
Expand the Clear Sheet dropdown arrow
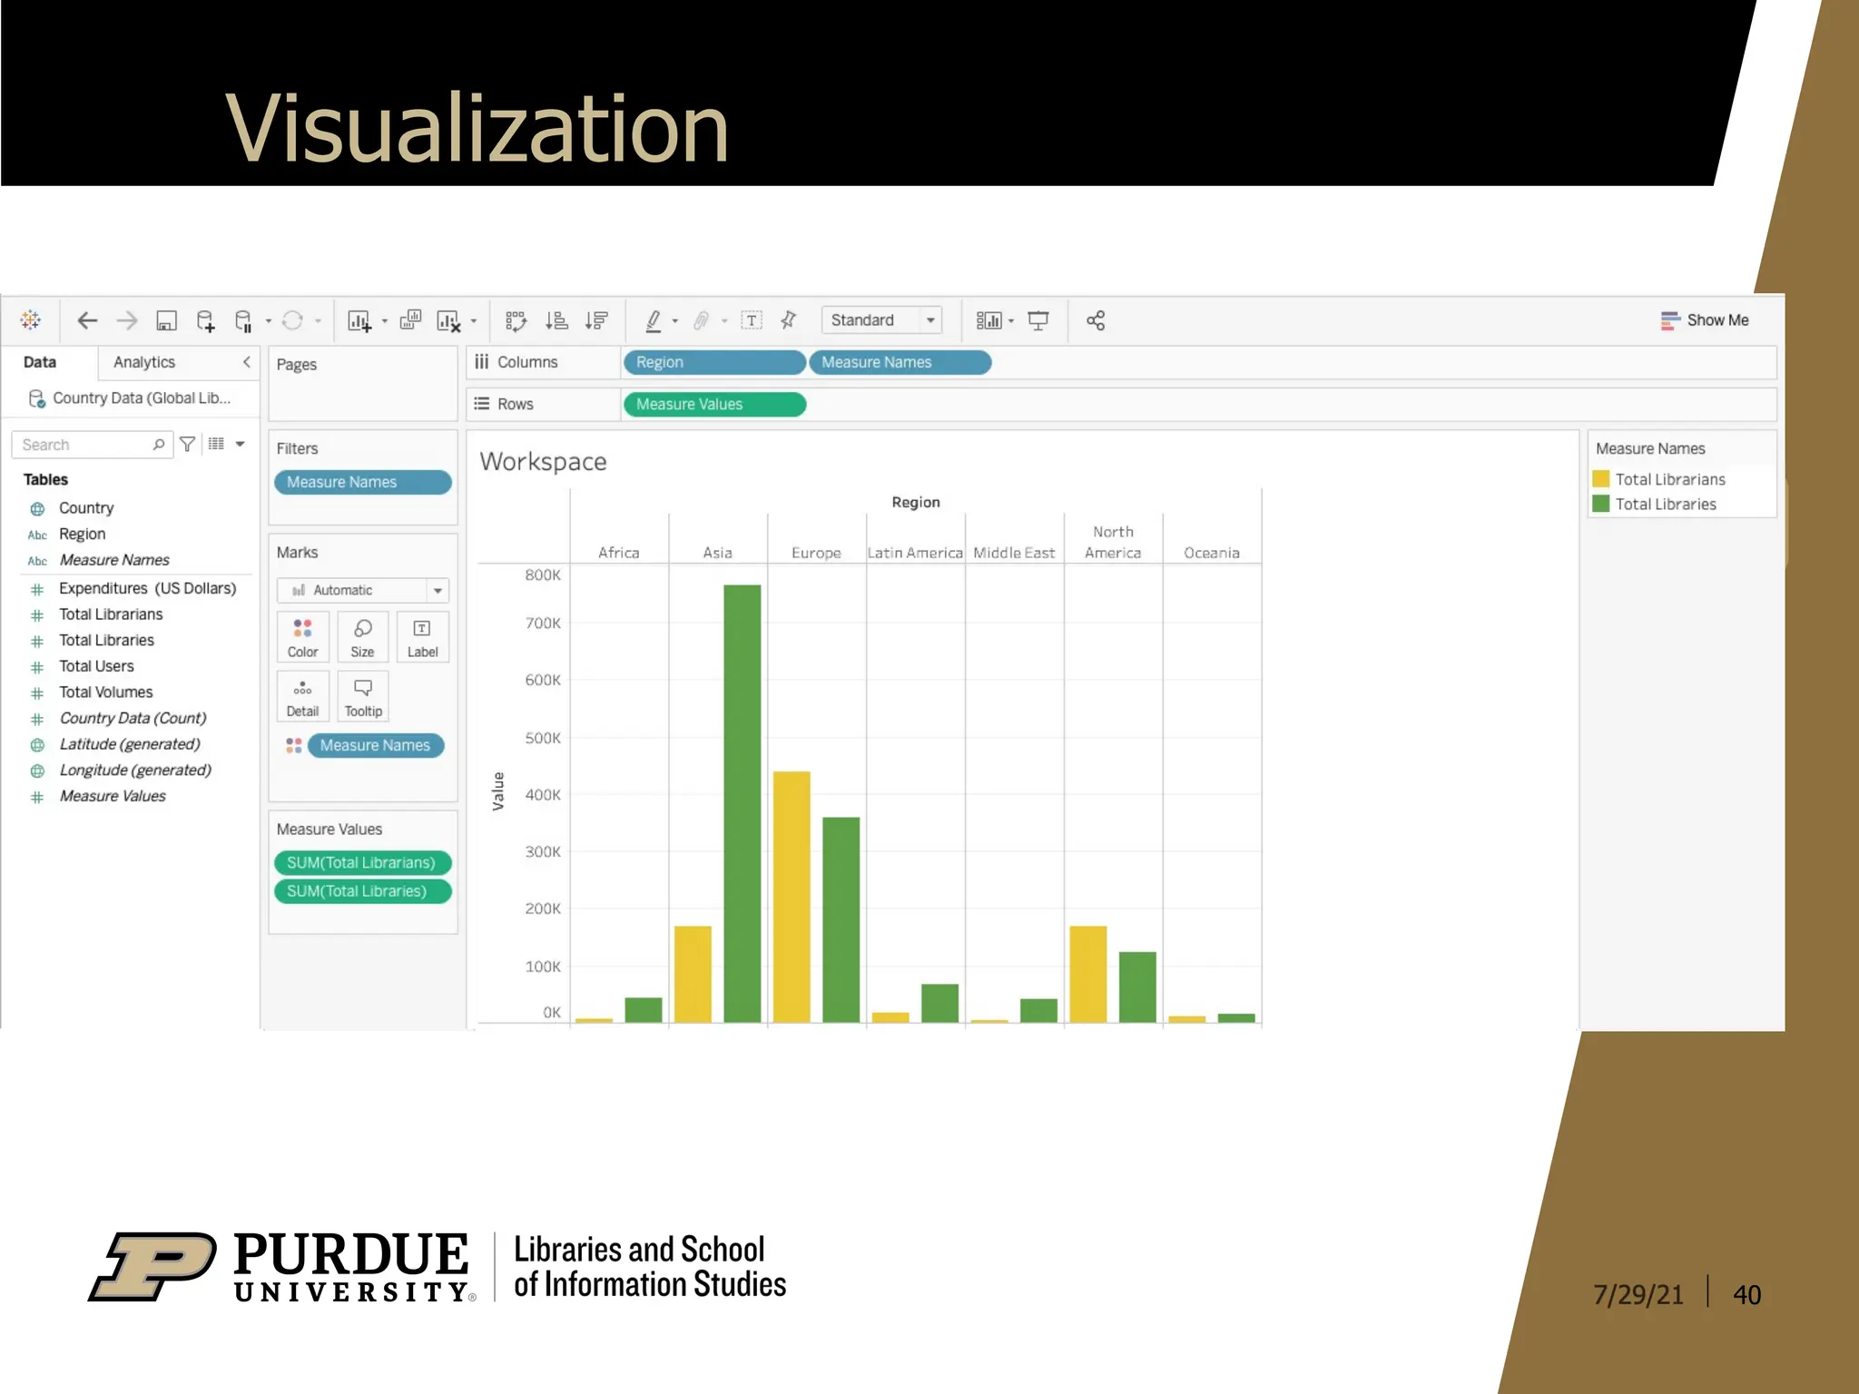coord(473,321)
